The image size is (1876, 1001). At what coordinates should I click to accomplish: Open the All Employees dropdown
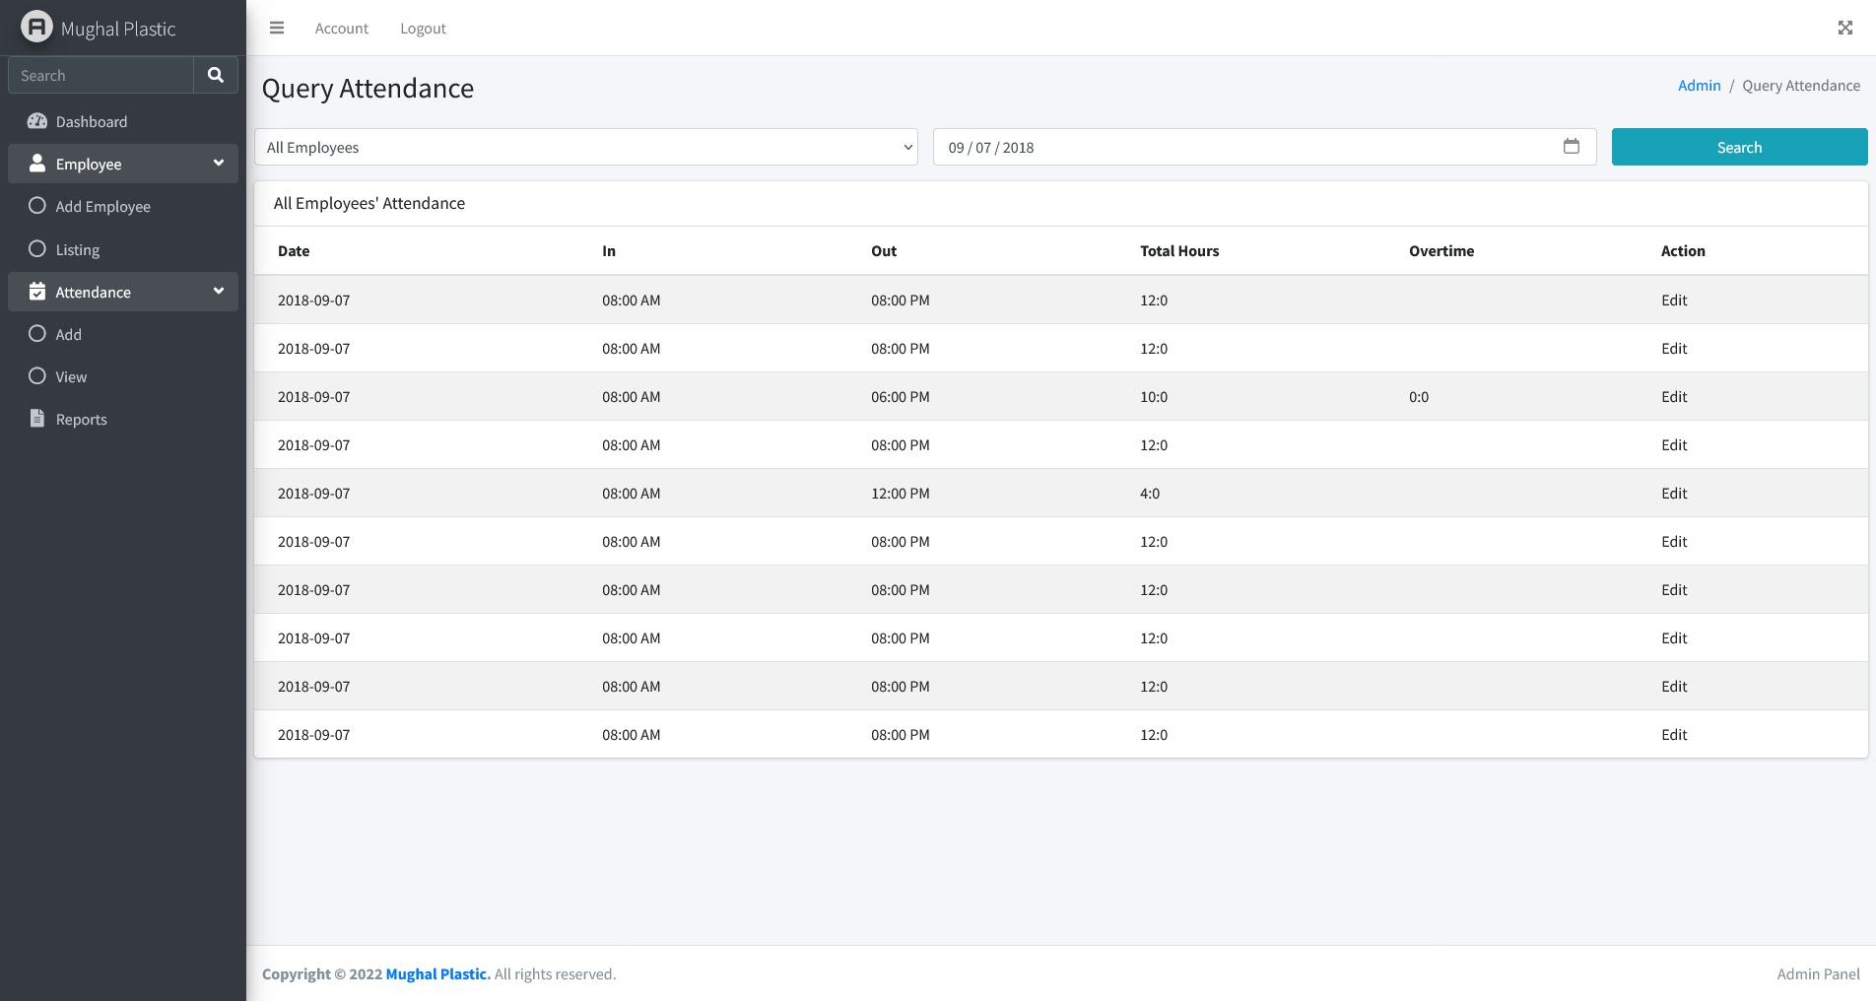click(x=585, y=147)
